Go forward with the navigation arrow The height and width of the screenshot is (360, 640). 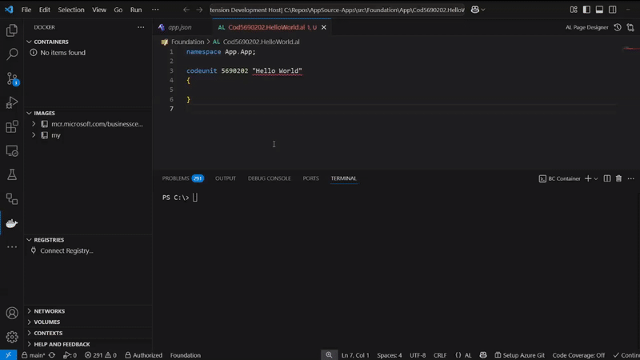point(199,10)
